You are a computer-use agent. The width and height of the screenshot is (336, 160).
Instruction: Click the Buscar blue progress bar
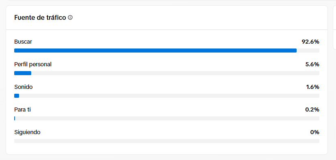pyautogui.click(x=155, y=51)
